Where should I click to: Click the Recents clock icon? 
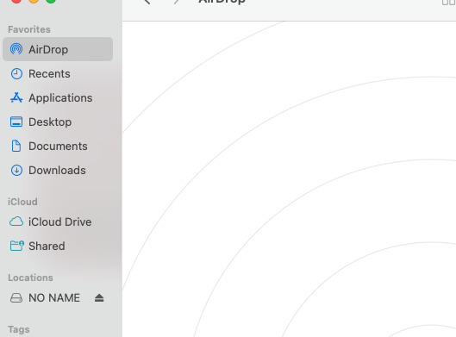click(16, 74)
